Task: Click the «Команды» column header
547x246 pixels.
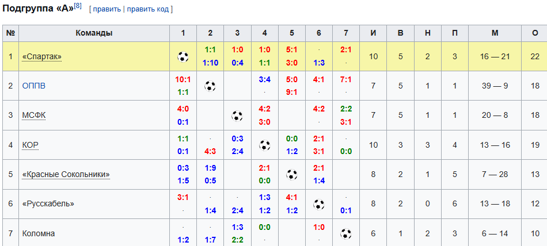Action: pyautogui.click(x=94, y=33)
